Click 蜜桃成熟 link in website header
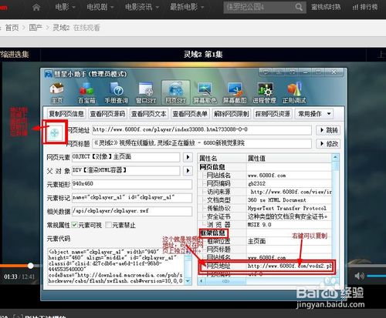386x318 pixels. click(x=326, y=7)
